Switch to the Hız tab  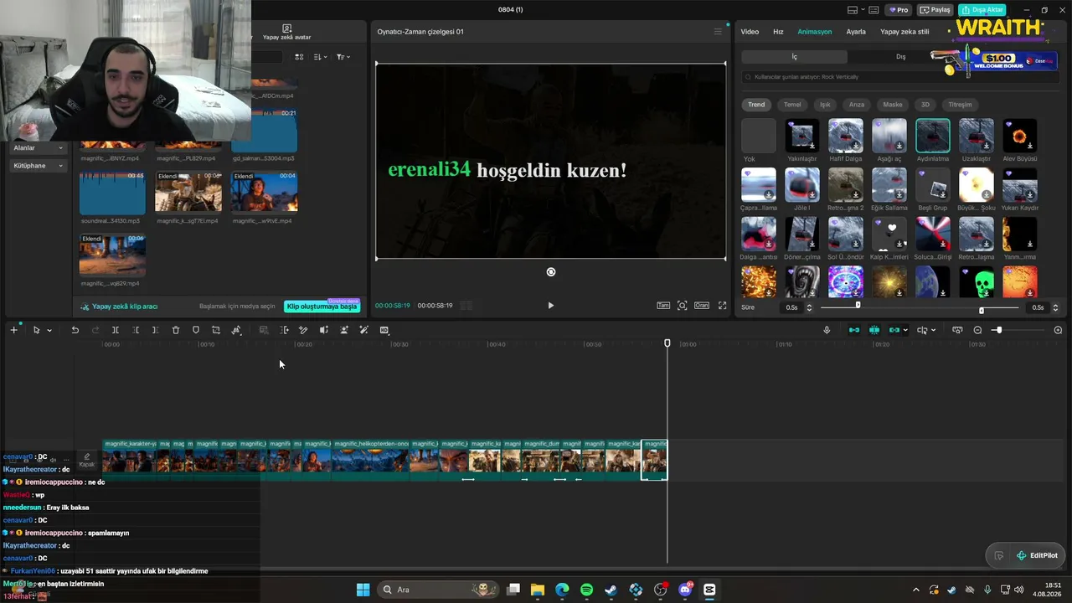778,32
